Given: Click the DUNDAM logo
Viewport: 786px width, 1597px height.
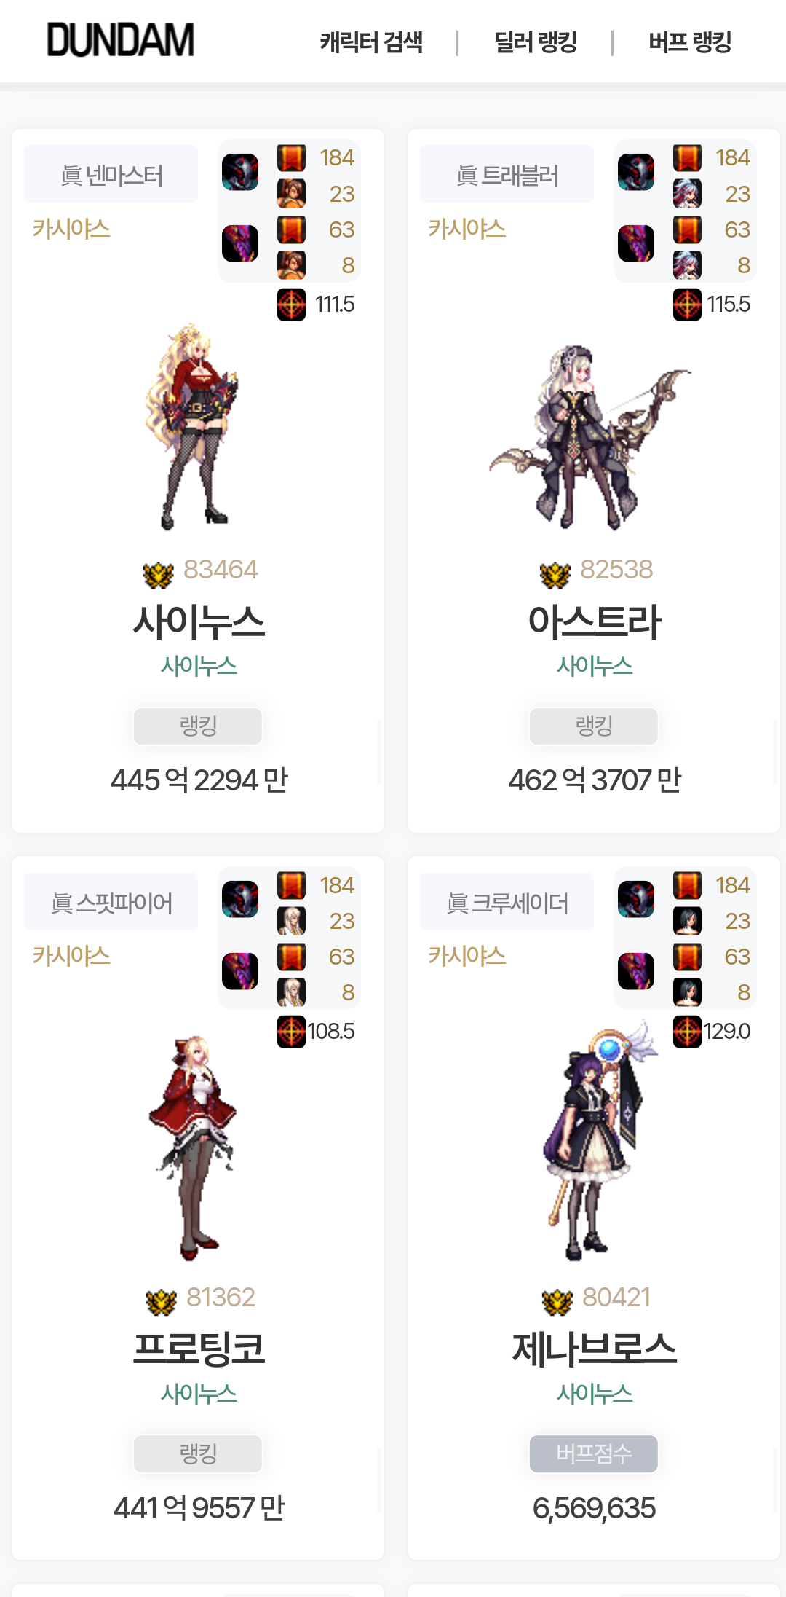Looking at the screenshot, I should [x=120, y=40].
